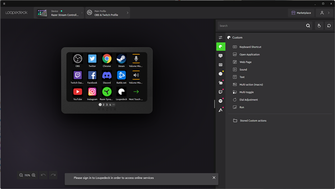Screen dimensions: 335x189
Task: Redo the last change
Action: 53,175
